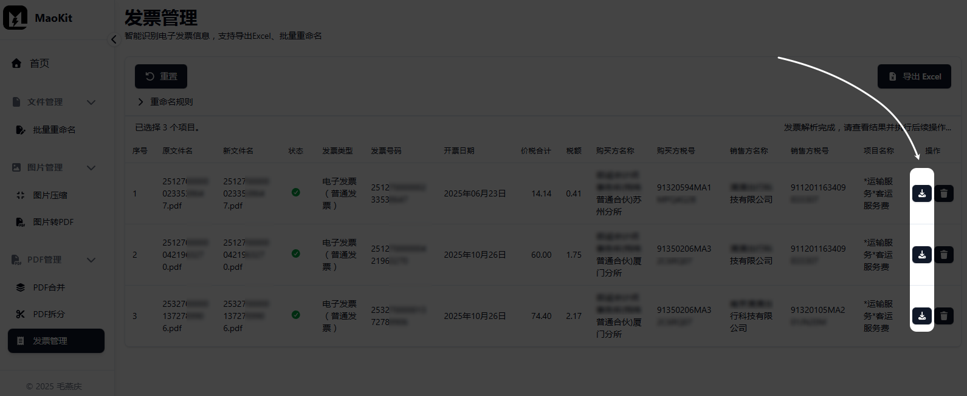
Task: Open the PDF合并 page
Action: pyautogui.click(x=49, y=287)
